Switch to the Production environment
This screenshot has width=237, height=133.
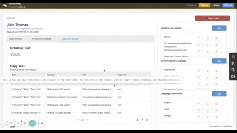tap(191, 5)
